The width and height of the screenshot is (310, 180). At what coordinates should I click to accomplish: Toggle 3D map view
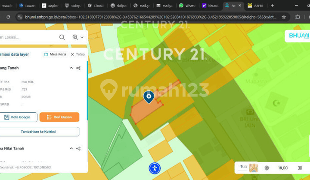click(300, 168)
